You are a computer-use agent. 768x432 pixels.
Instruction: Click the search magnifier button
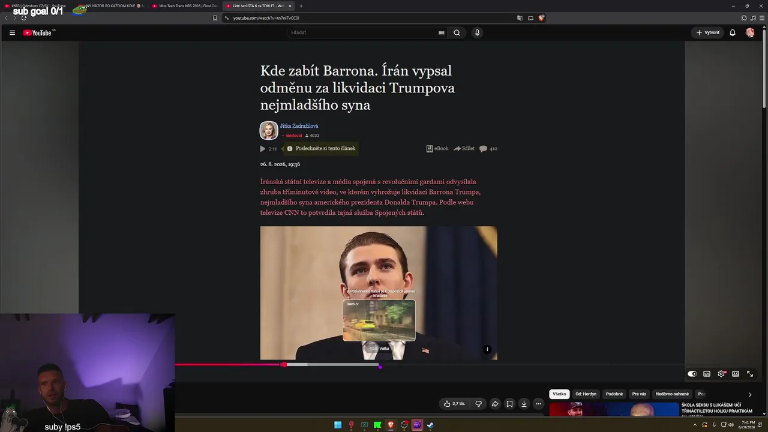click(457, 32)
